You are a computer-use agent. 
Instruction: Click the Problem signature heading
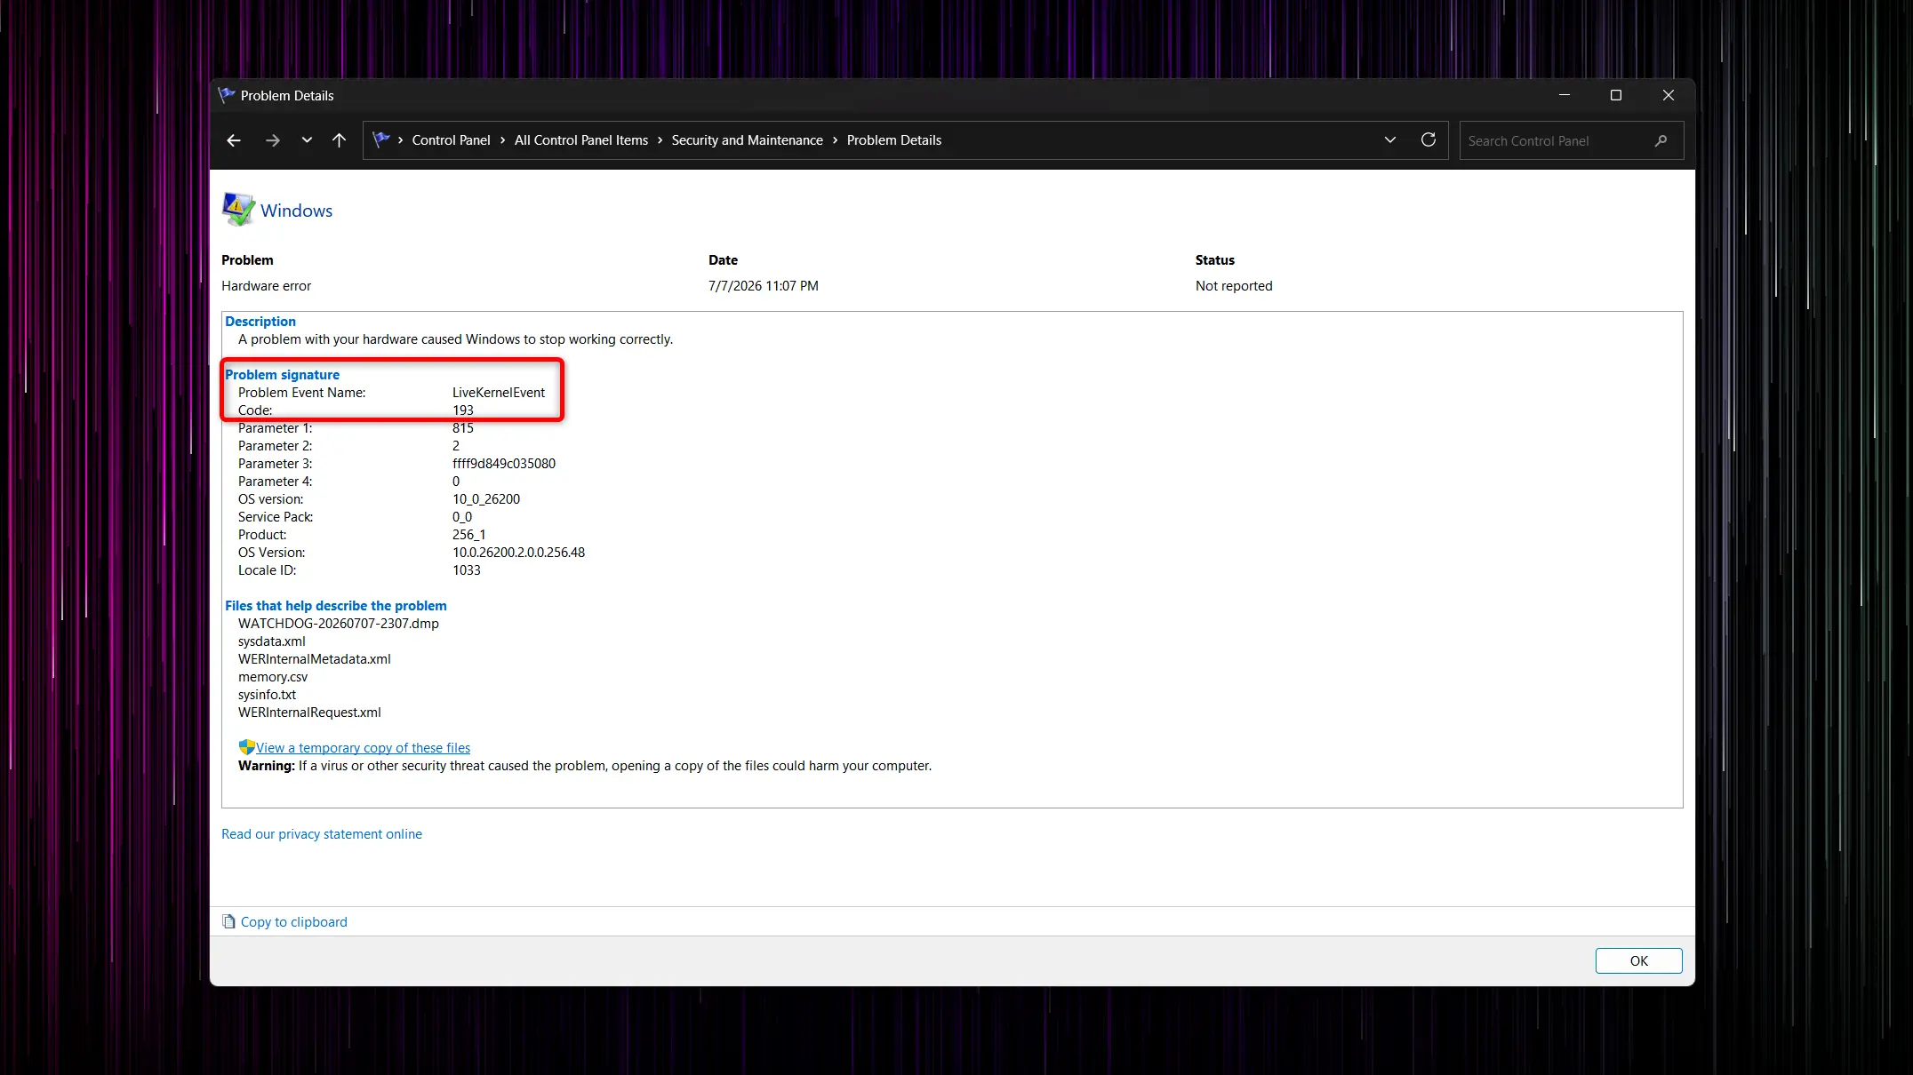282,375
